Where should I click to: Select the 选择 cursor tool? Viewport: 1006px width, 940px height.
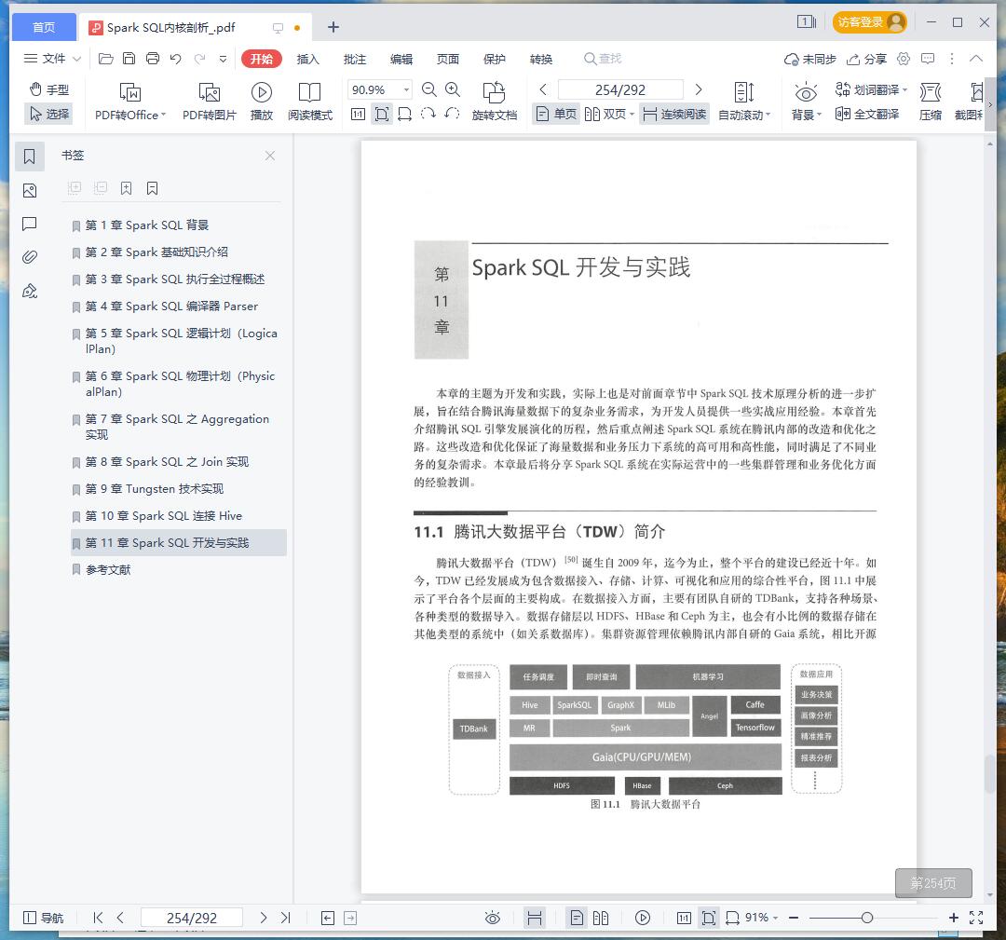pos(49,115)
